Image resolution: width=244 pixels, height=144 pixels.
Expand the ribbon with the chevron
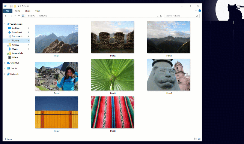point(196,11)
